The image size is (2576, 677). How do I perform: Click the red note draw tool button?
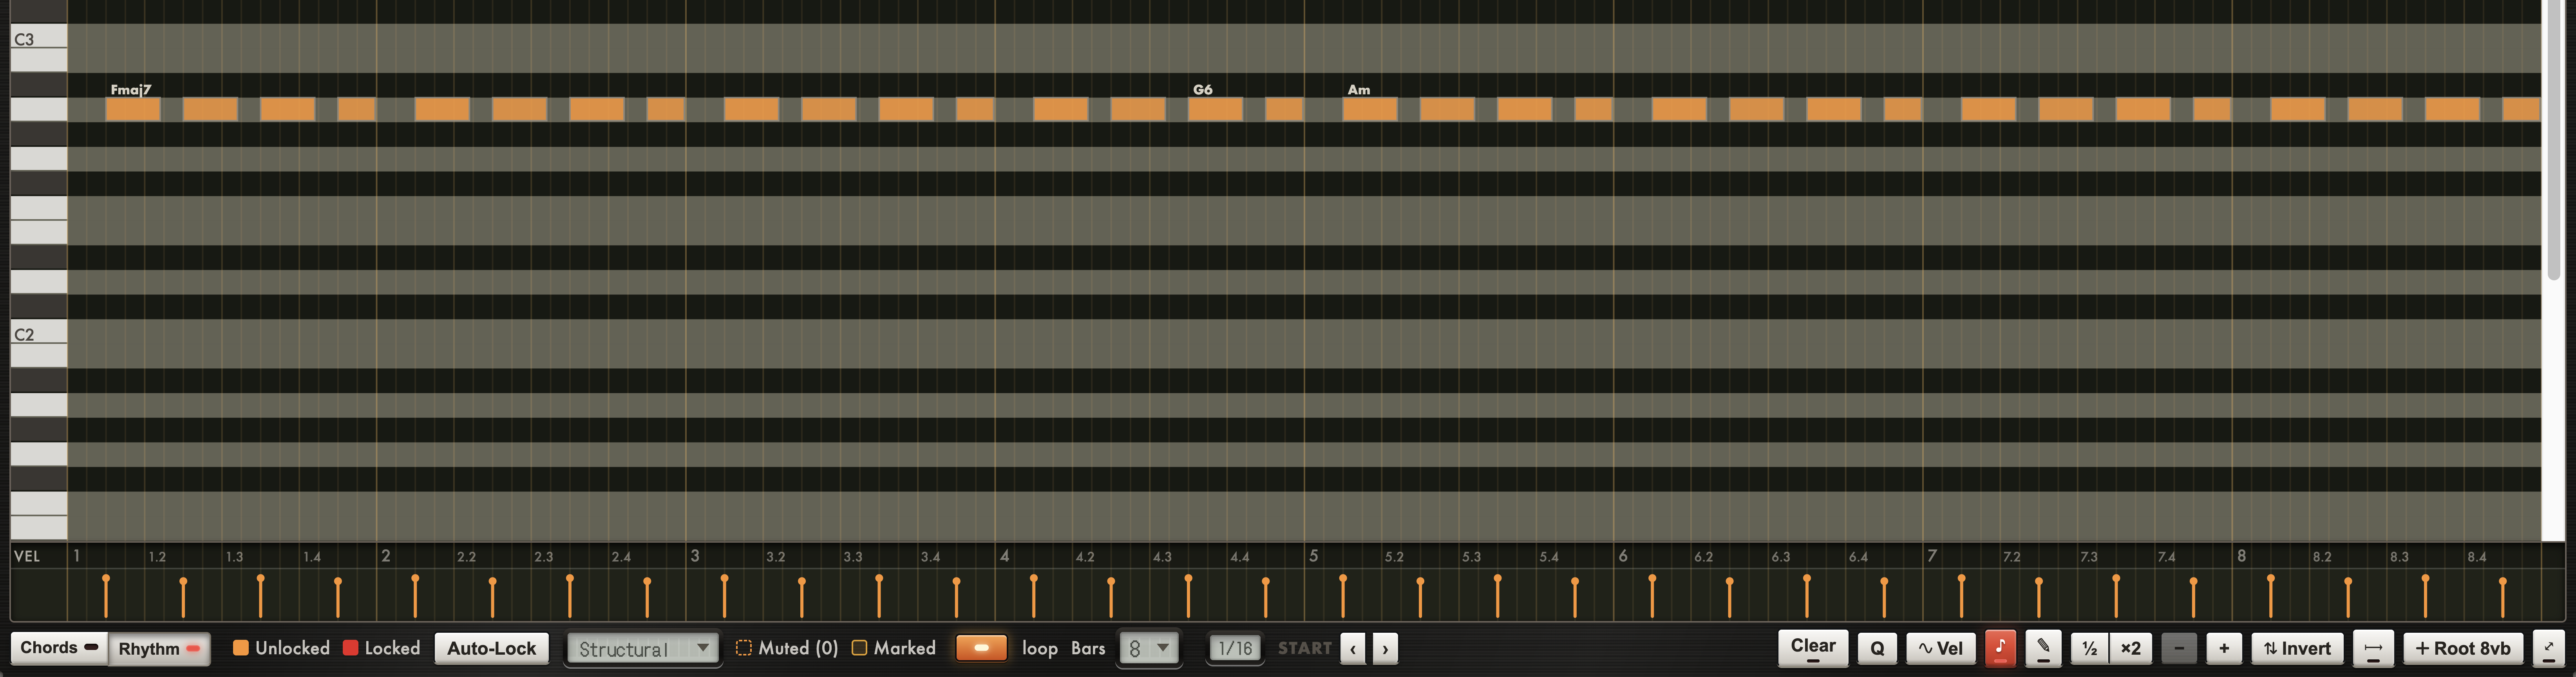pyautogui.click(x=2000, y=648)
